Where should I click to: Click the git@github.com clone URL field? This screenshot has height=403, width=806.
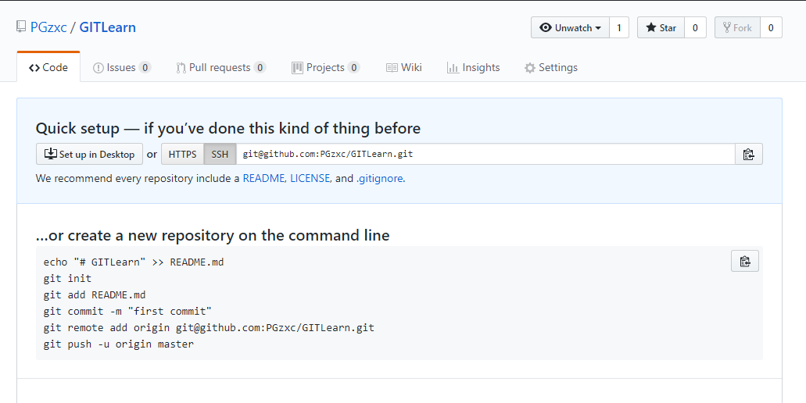click(x=485, y=154)
